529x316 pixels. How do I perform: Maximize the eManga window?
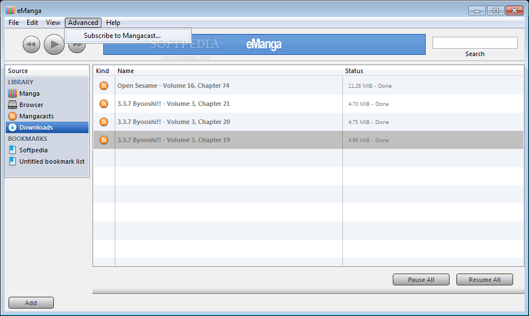click(496, 11)
